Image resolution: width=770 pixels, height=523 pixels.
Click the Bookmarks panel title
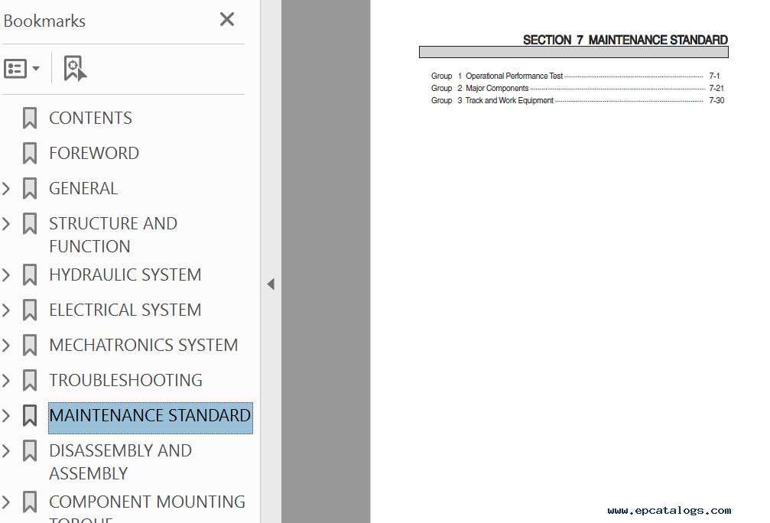[x=44, y=21]
